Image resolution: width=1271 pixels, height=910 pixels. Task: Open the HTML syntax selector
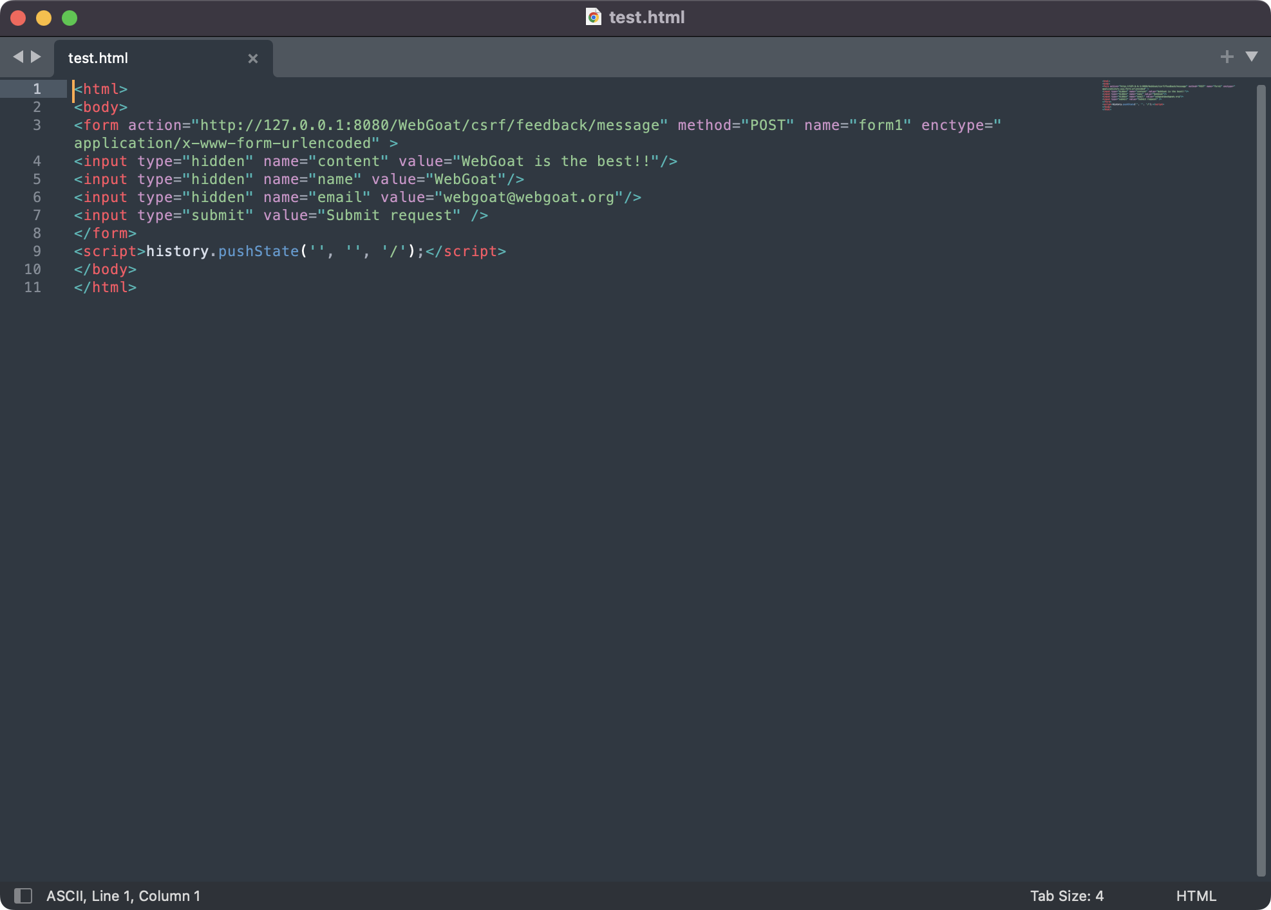pos(1196,896)
